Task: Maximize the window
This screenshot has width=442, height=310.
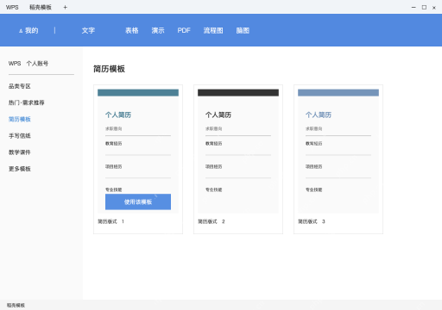Action: tap(424, 8)
